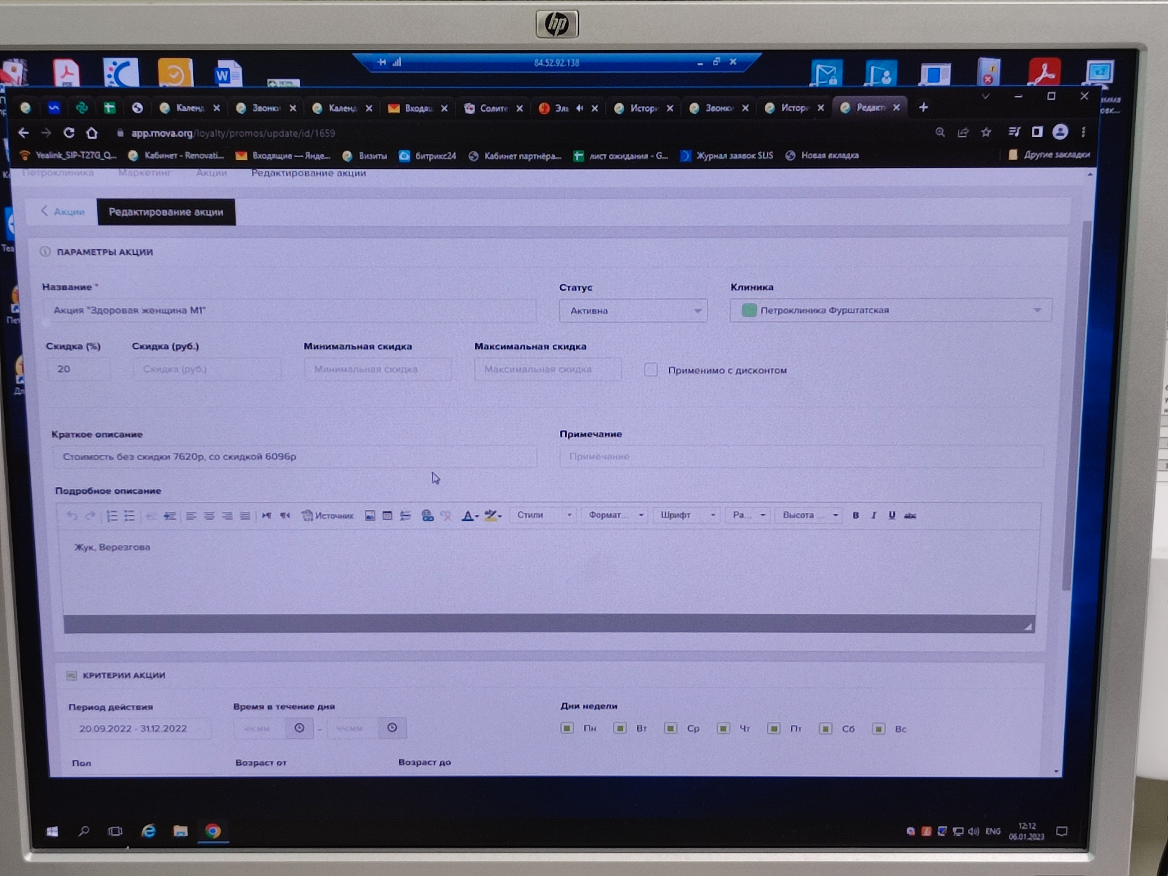
Task: Click the underline formatting icon
Action: coord(891,515)
